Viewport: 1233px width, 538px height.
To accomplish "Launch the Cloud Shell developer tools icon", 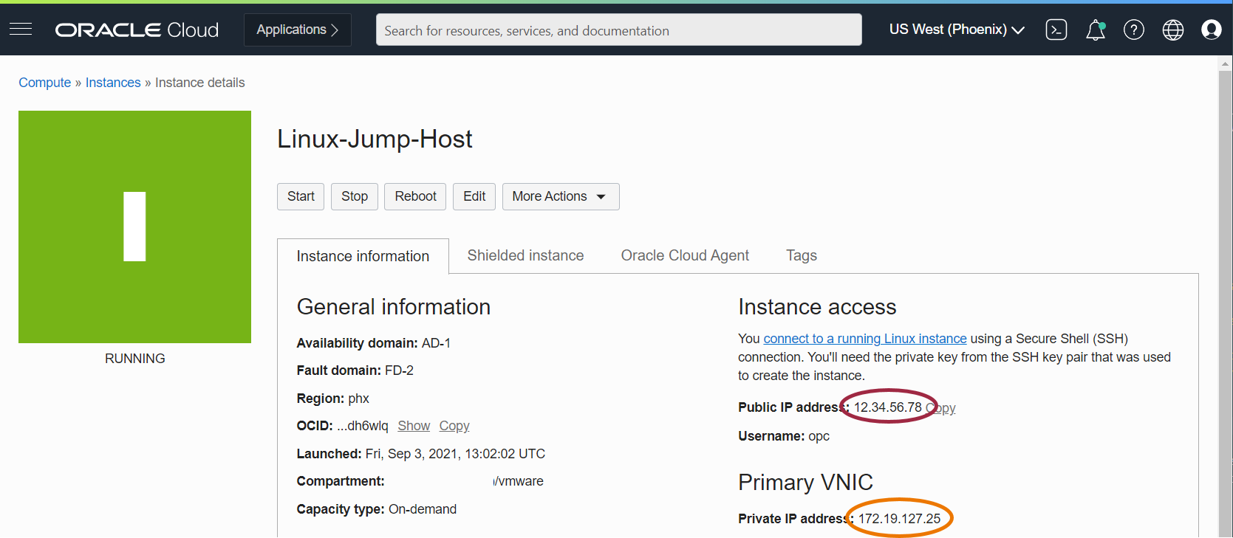I will pyautogui.click(x=1056, y=30).
